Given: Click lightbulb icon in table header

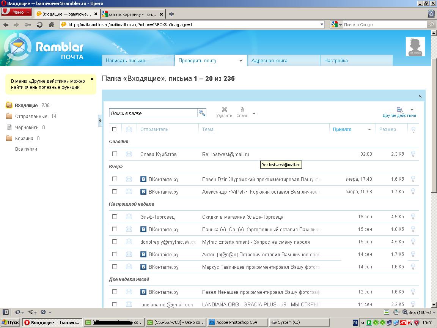Looking at the screenshot, I should click(x=413, y=130).
